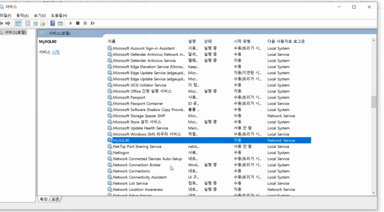Click the Restart Service toolbar button
Viewport: 384px width, 212px height.
pos(93,23)
